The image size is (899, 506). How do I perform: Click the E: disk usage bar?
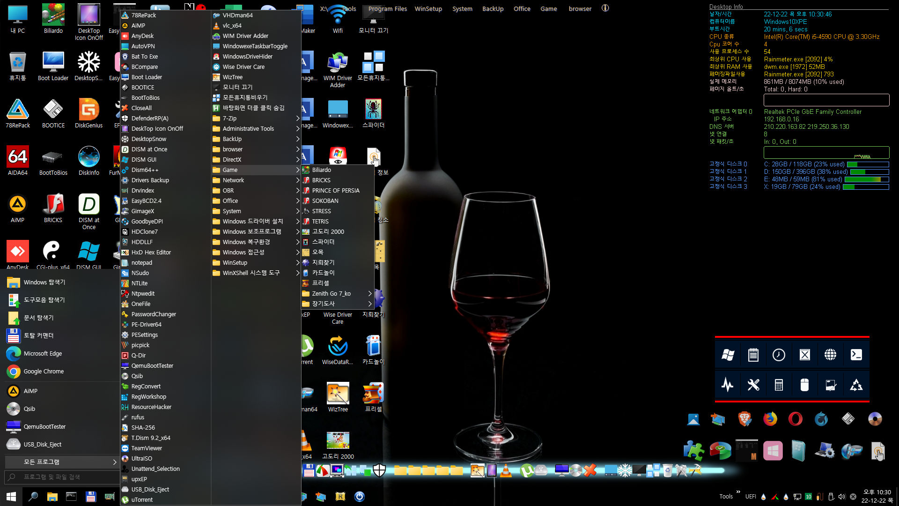(866, 179)
